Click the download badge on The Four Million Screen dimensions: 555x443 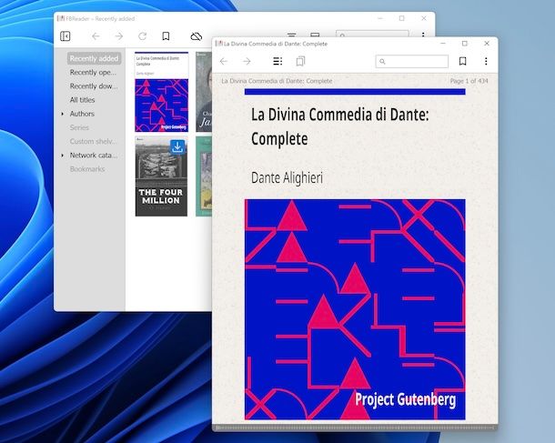pos(177,146)
